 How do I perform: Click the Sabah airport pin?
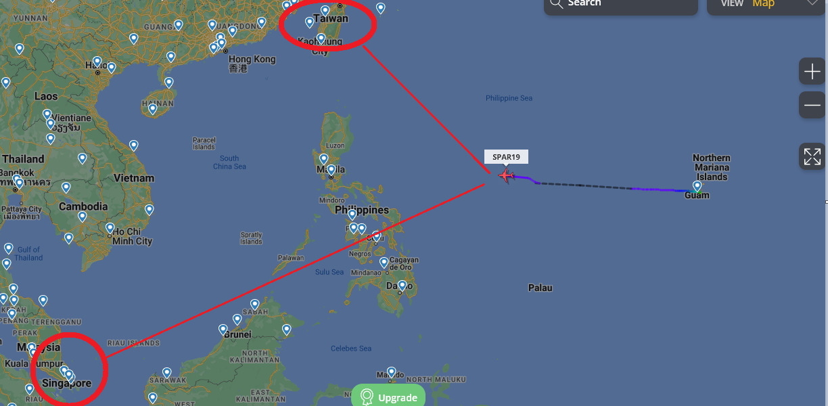(x=254, y=304)
